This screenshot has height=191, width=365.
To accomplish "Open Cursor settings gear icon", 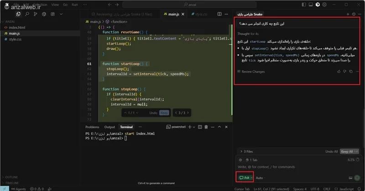I will (324, 5).
